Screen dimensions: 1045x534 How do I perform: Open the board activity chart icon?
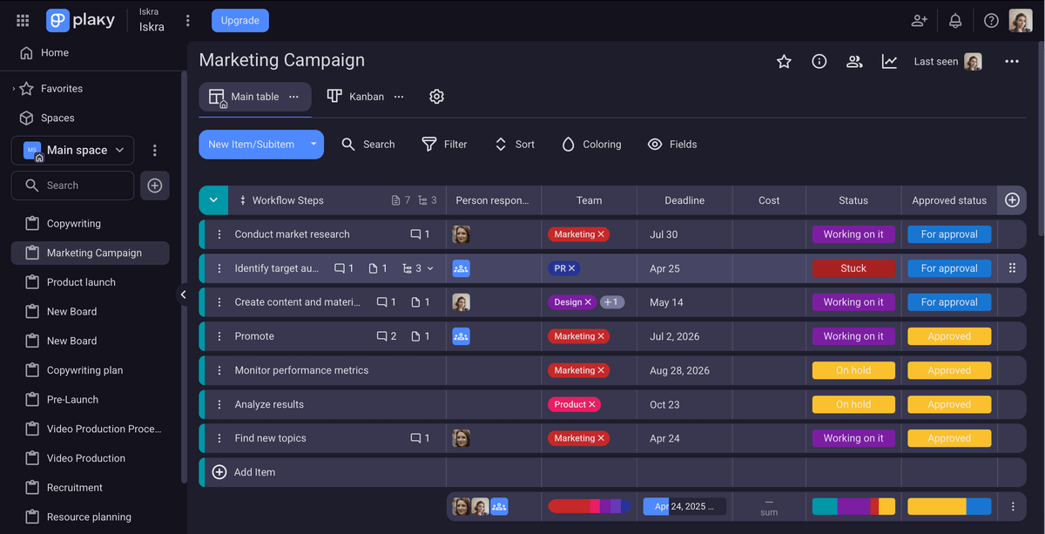(x=888, y=62)
